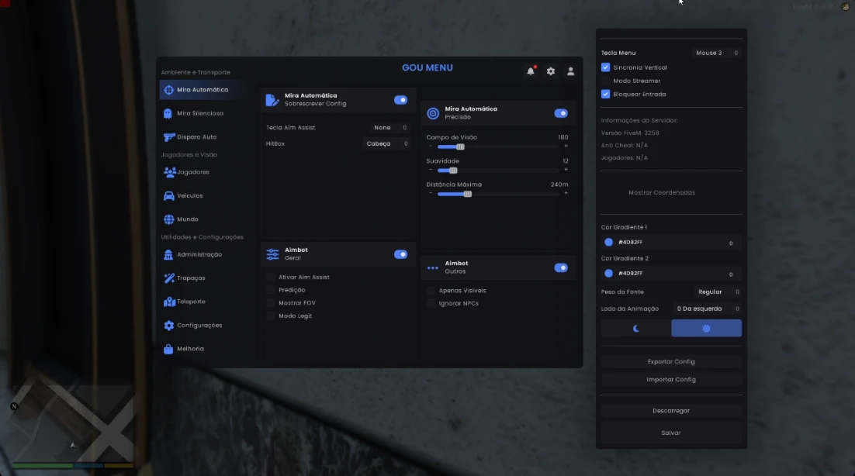Click the ghost icon for Mira Silenciosa
This screenshot has width=855, height=476.
[168, 113]
